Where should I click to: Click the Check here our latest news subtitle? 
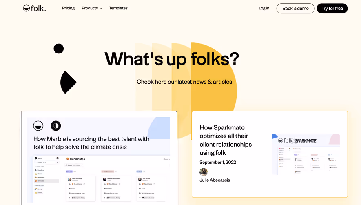coord(184,82)
